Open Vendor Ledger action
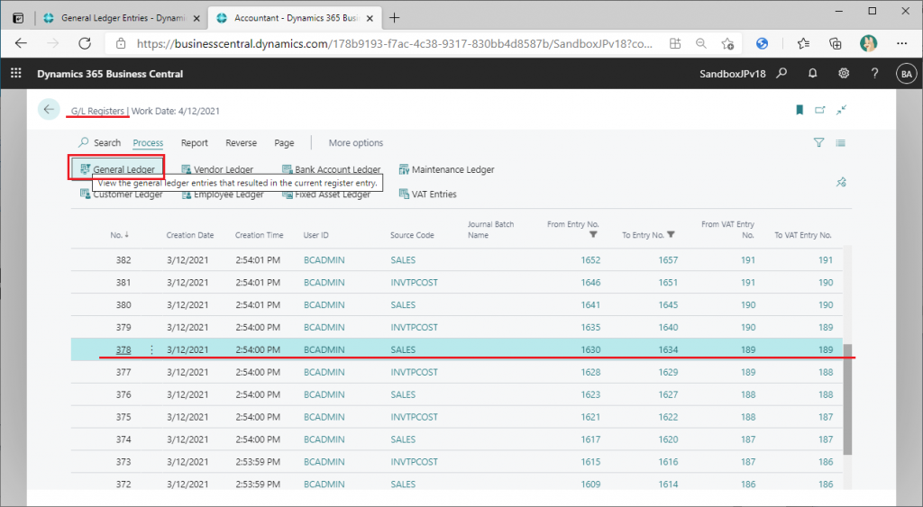The image size is (923, 507). 217,169
